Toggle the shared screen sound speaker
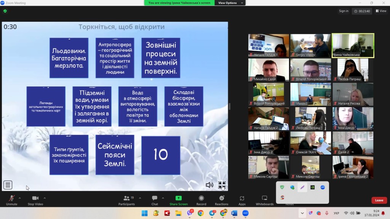Screen dimensions: 390x219 click(209, 185)
